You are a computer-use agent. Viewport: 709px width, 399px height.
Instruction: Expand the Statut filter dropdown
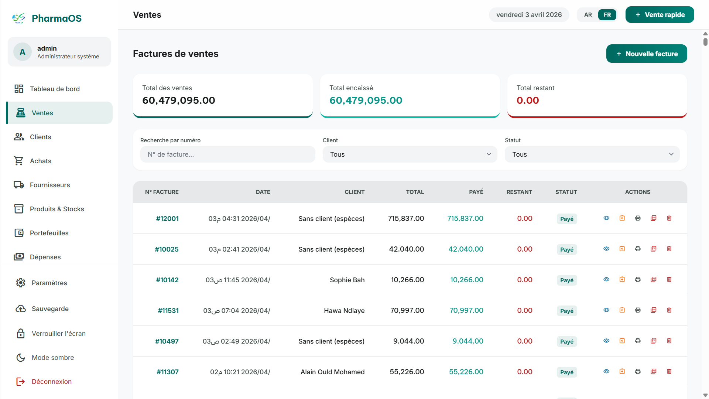click(x=592, y=154)
